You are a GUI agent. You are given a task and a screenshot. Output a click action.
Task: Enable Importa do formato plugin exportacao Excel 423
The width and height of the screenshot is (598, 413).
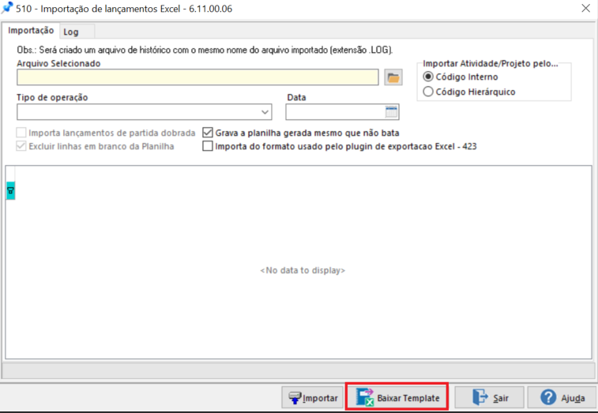pos(208,146)
